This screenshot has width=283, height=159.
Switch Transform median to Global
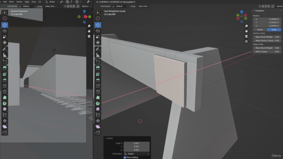260,30
